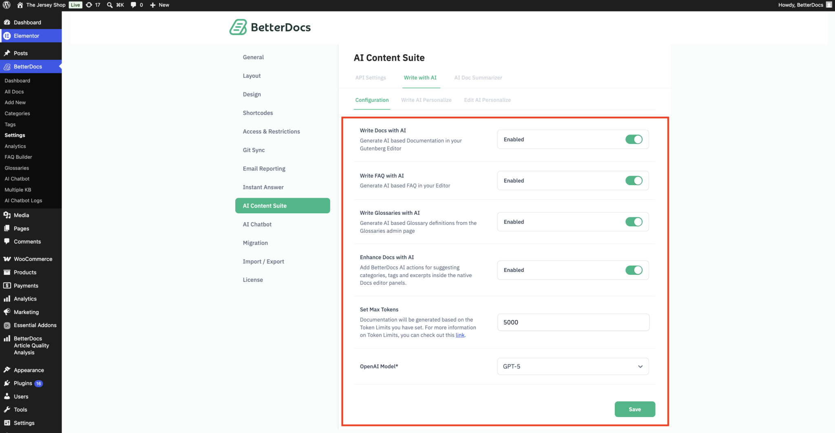Toggle Write Glossaries with AI switch
Screen dimensions: 835x433
(634, 222)
